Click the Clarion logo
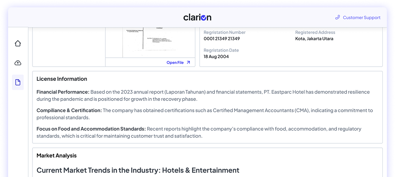 [197, 17]
